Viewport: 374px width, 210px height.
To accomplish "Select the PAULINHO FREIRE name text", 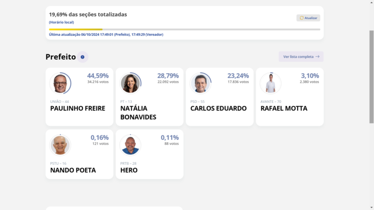I will pos(78,108).
